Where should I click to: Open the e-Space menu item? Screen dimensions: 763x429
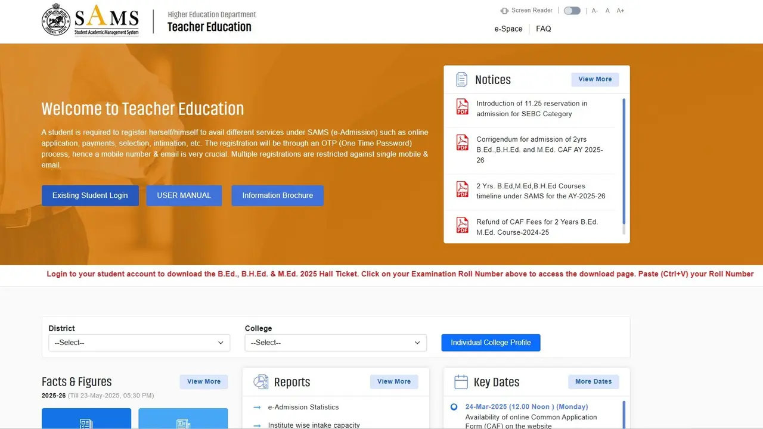point(508,29)
